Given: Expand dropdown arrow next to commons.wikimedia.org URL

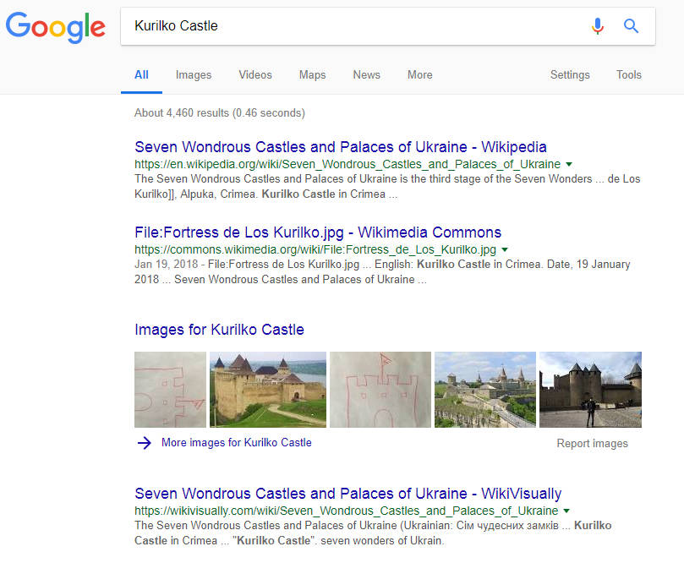Looking at the screenshot, I should pyautogui.click(x=505, y=250).
